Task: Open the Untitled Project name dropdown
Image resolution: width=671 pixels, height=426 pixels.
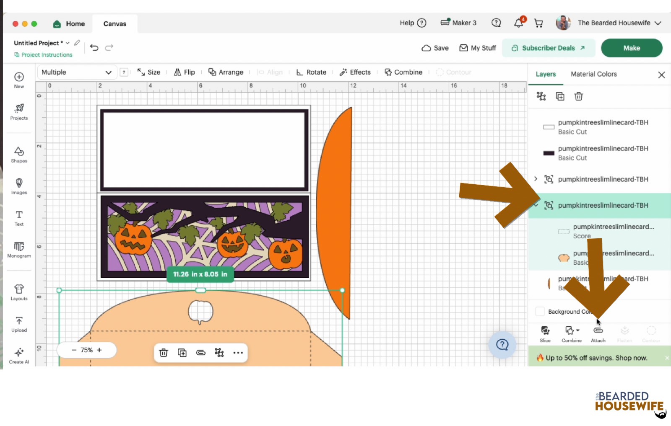Action: click(x=68, y=43)
